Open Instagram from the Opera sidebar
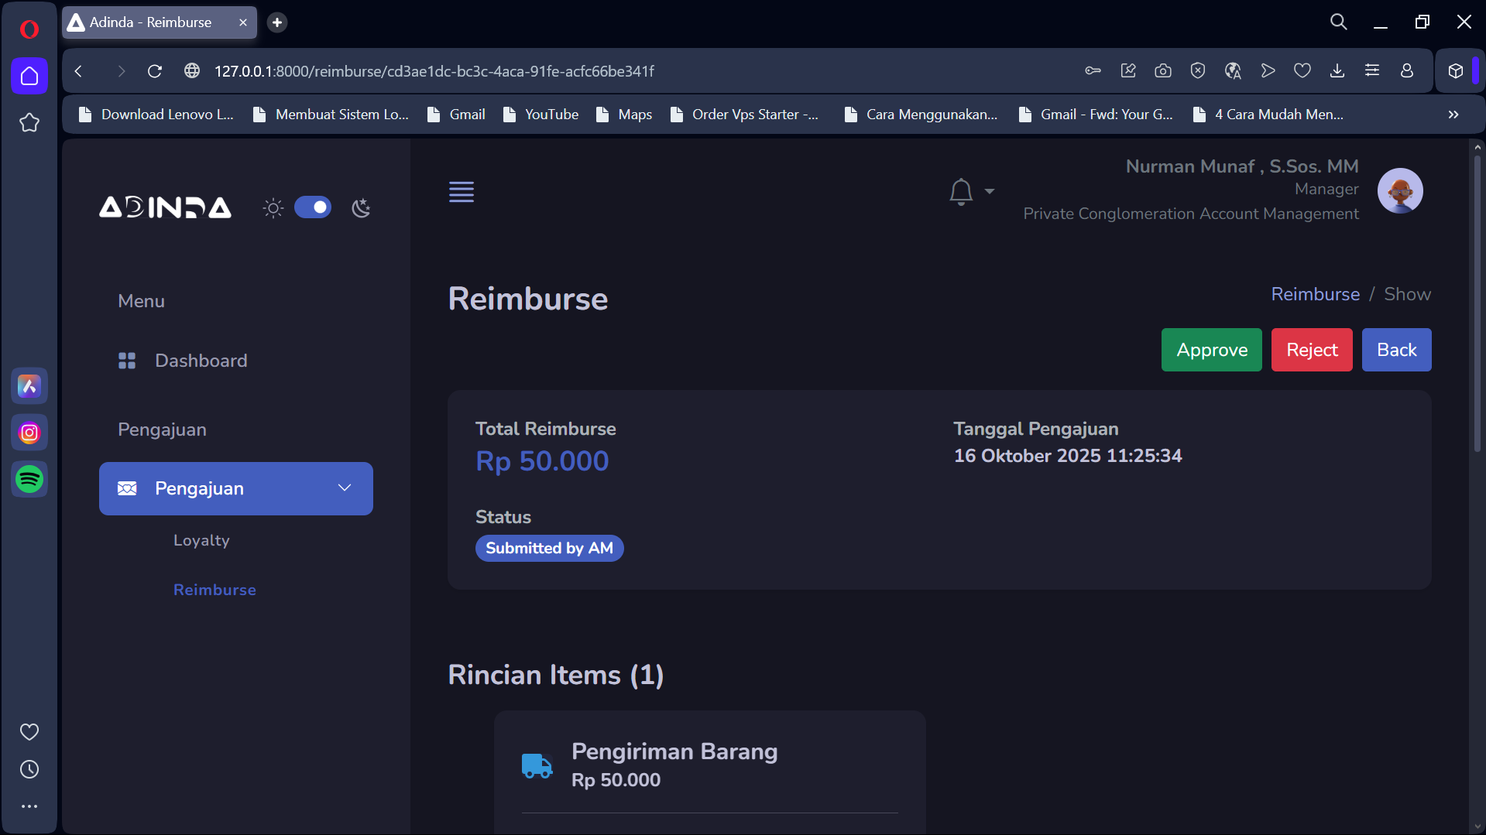 (x=29, y=433)
